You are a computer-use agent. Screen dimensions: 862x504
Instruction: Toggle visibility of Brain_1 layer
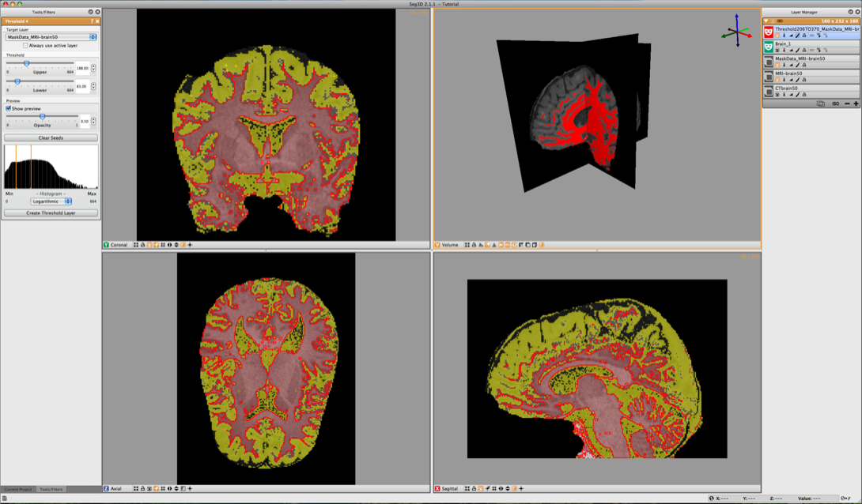[777, 50]
